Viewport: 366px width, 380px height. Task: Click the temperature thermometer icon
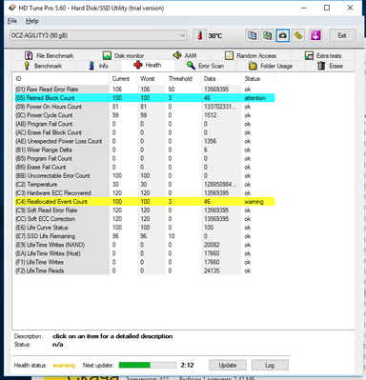coord(200,35)
